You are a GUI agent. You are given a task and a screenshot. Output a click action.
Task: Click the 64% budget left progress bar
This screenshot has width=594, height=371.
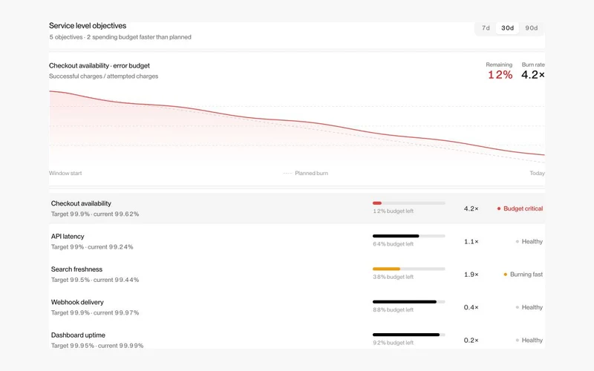click(409, 236)
